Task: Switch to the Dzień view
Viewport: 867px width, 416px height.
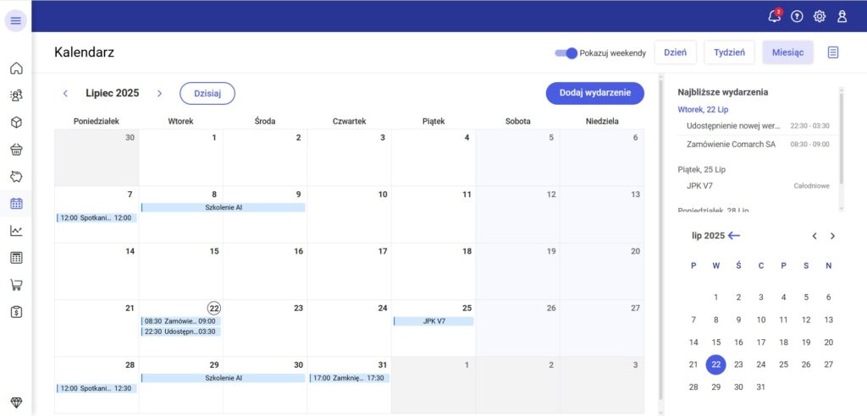Action: pos(675,52)
